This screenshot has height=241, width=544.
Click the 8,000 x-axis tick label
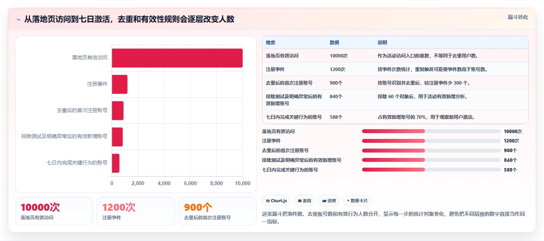point(217,183)
